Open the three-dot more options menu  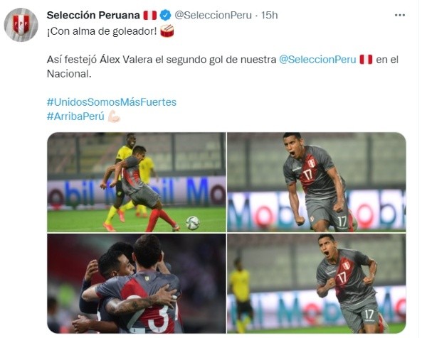point(399,15)
